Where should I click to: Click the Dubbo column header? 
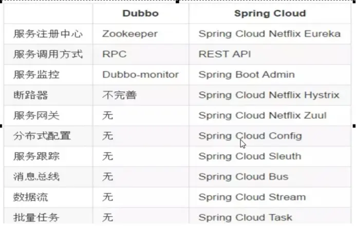[x=140, y=13]
